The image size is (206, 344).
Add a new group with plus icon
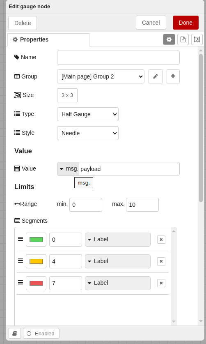point(173,76)
